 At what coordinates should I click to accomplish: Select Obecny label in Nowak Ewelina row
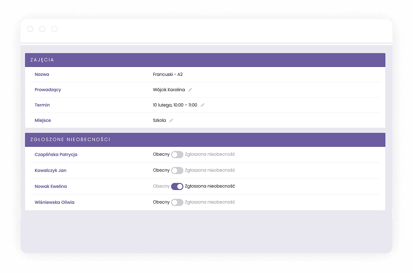pos(161,186)
